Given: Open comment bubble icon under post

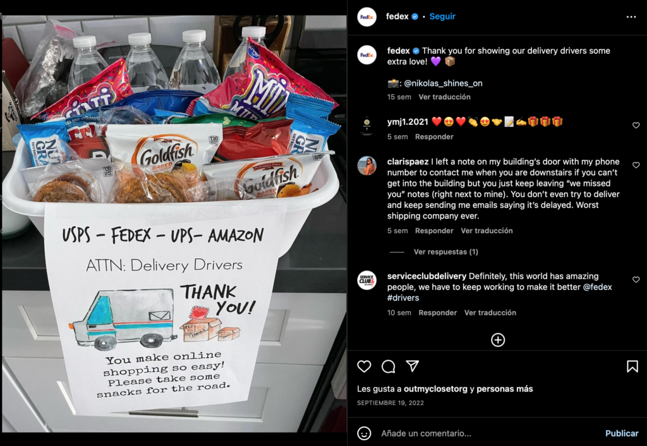Looking at the screenshot, I should [389, 366].
